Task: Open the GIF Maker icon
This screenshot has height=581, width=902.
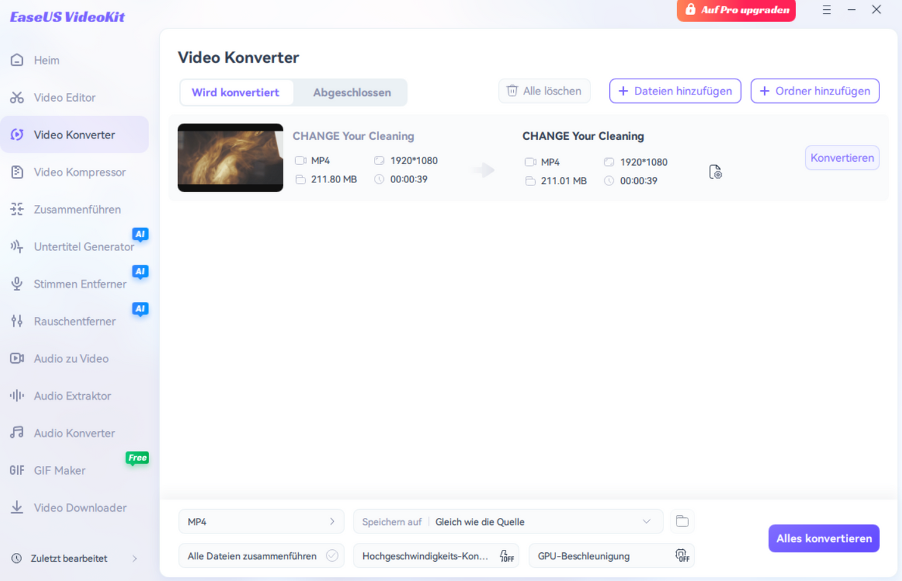Action: coord(17,470)
